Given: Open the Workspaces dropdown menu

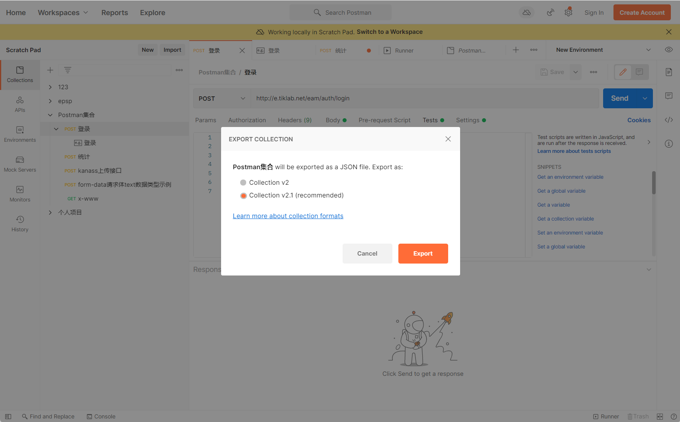Looking at the screenshot, I should coord(63,13).
